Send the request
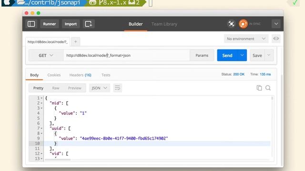Image resolution: width=305 pixels, height=171 pixels. pos(227,56)
